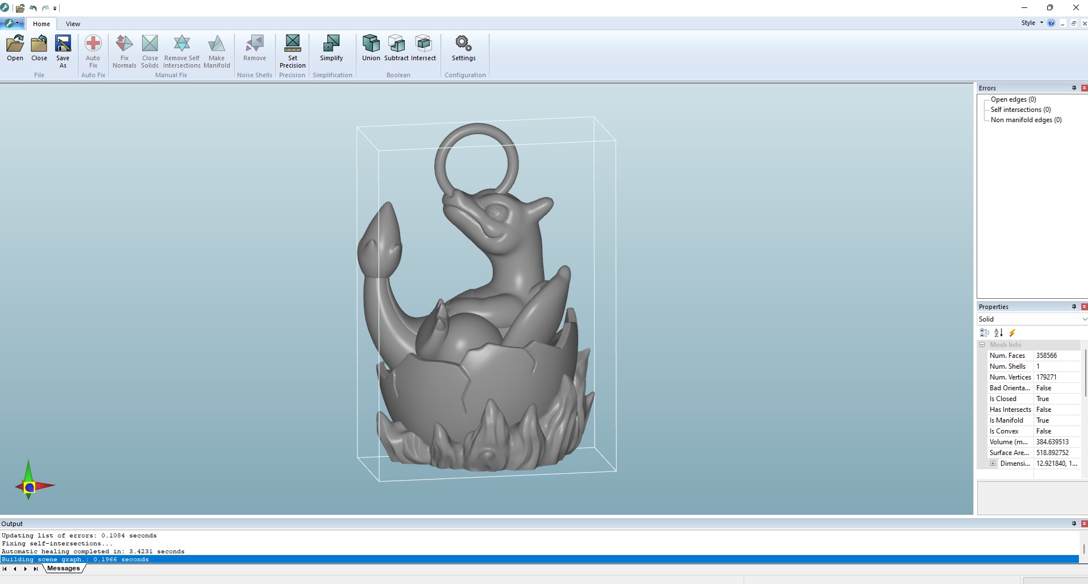This screenshot has width=1088, height=584.
Task: Go to previous output tab arrow
Action: click(x=15, y=569)
